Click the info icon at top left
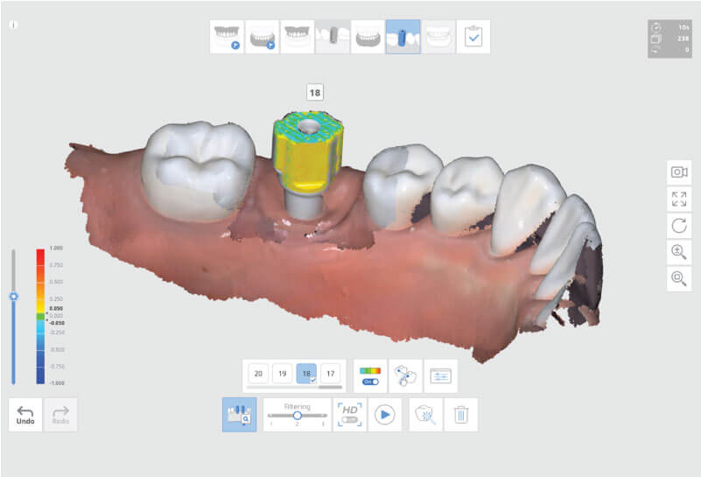Screen dimensions: 701x477 [x=13, y=25]
